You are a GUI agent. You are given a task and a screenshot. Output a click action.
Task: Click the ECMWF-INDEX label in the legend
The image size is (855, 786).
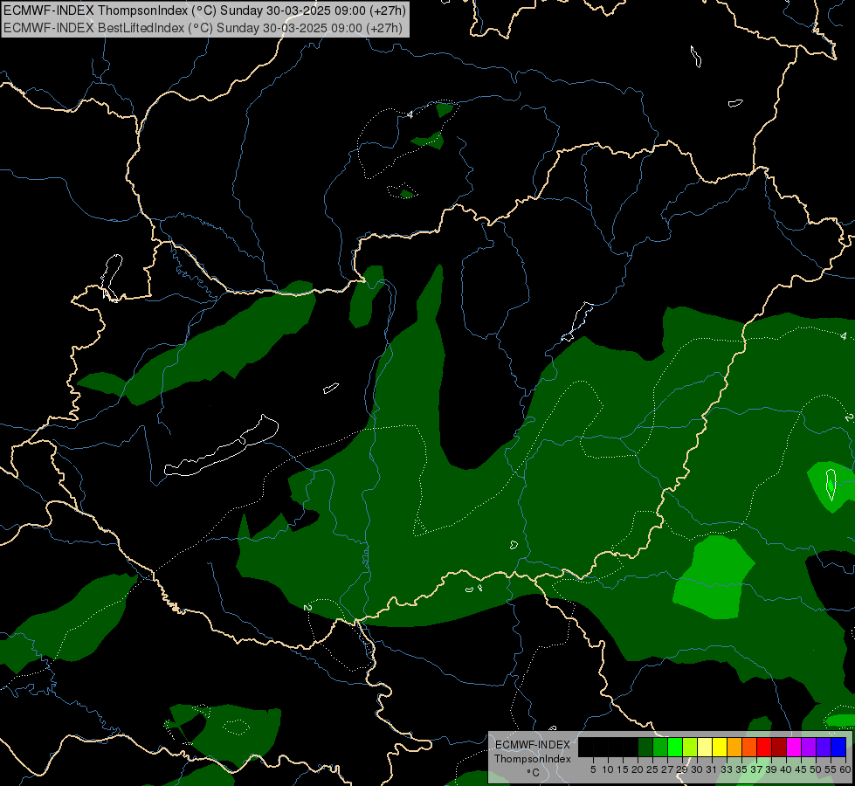point(533,745)
